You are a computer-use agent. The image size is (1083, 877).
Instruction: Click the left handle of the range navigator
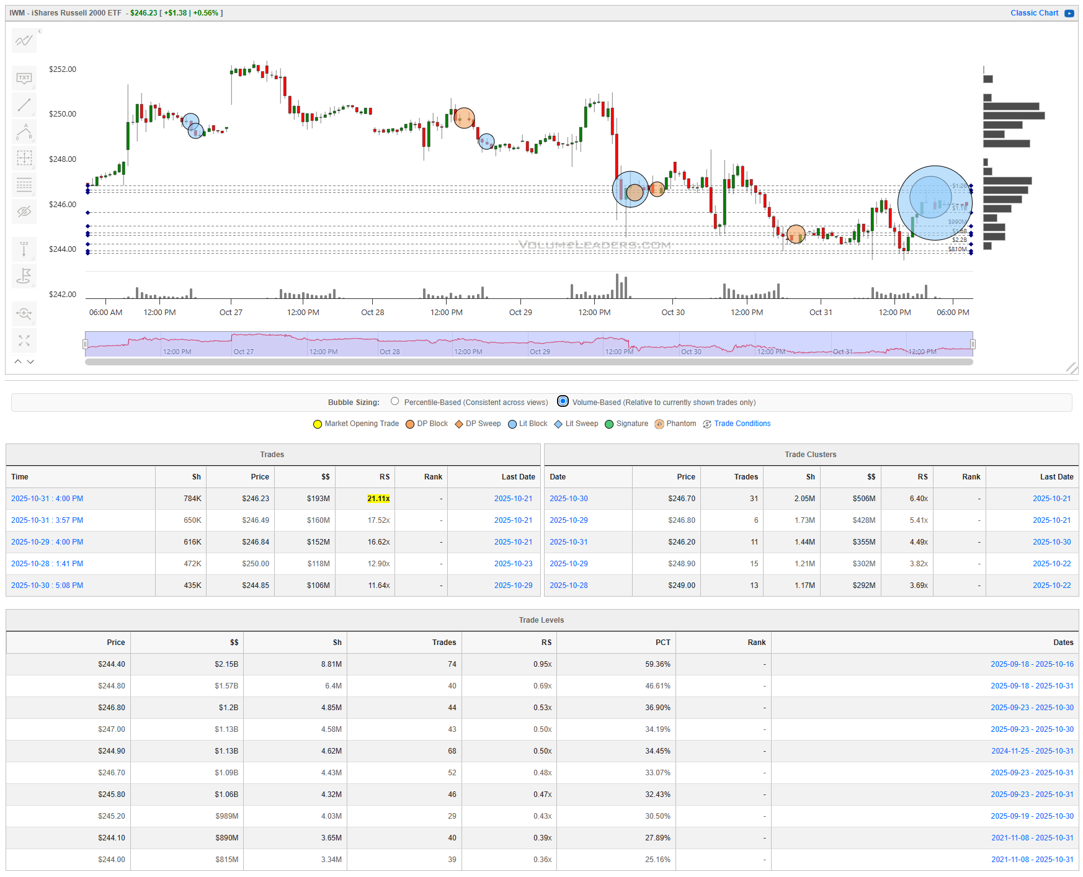85,344
